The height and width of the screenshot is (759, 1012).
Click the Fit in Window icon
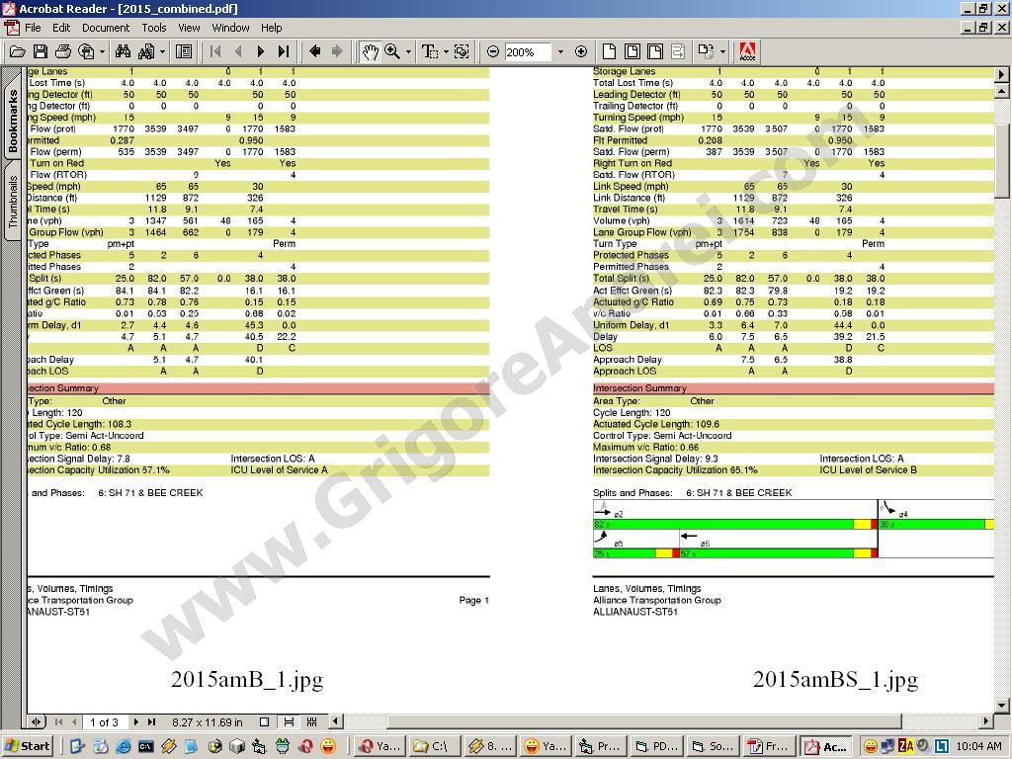(632, 51)
